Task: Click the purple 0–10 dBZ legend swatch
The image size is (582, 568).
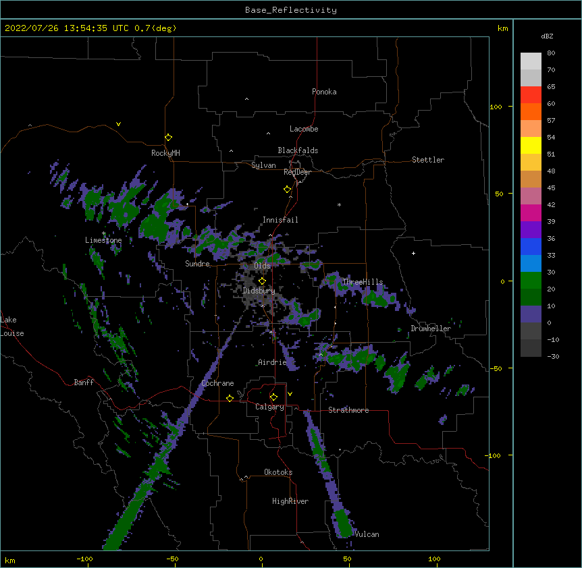Action: pyautogui.click(x=531, y=314)
